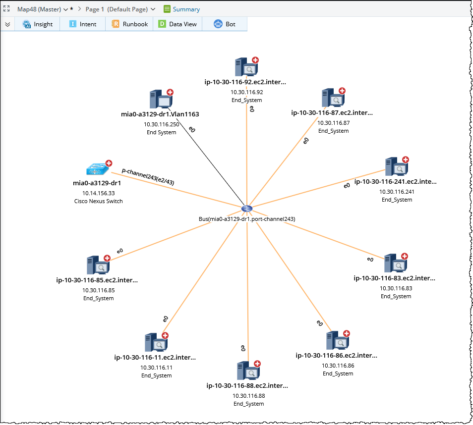473x425 pixels.
Task: Click the ip-10-30-116-11.ec2.inter... label
Action: click(155, 358)
